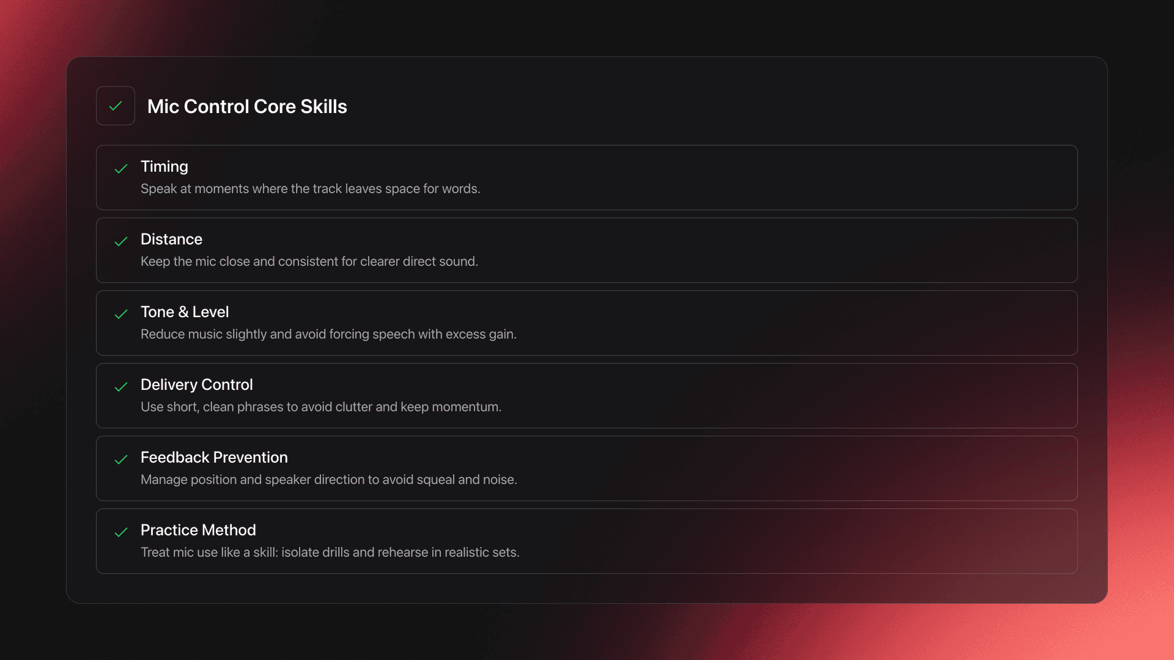The width and height of the screenshot is (1174, 660).
Task: Click the checkmark icon beside Tone & Level
Action: (x=121, y=314)
